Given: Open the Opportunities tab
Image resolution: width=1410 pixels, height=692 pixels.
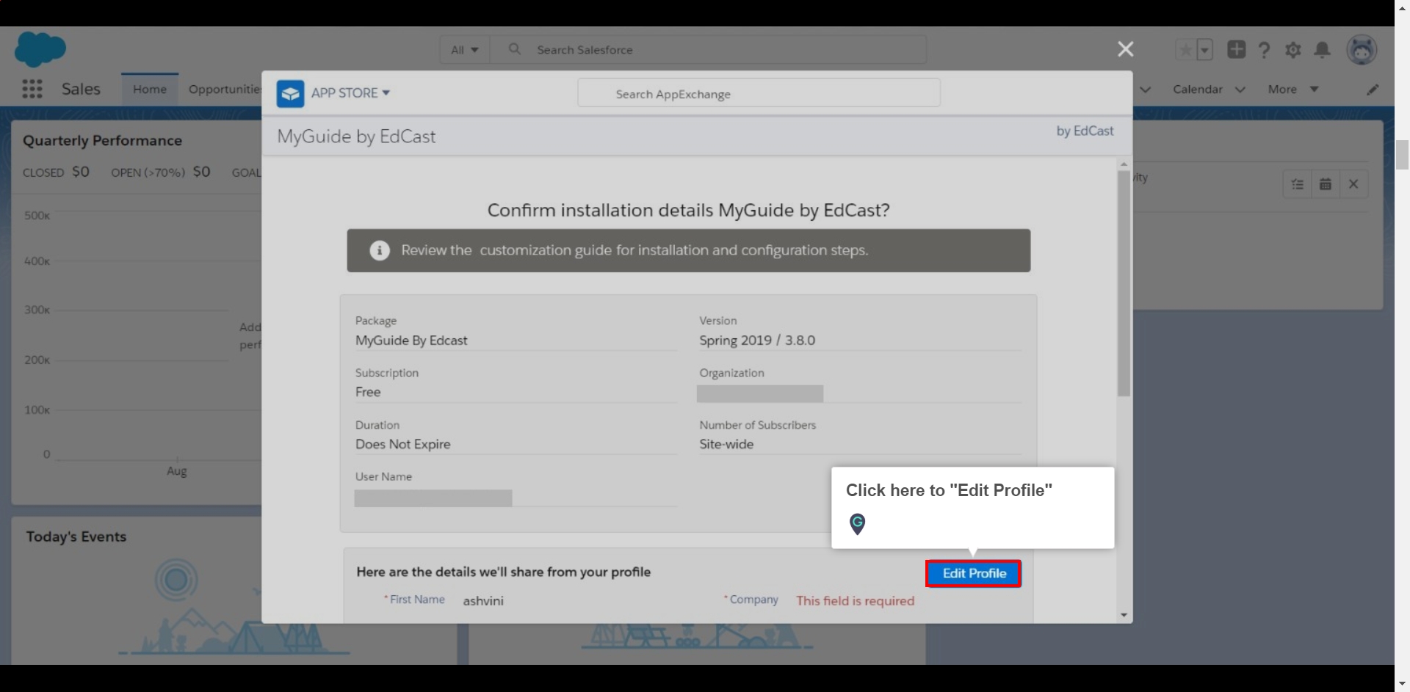Looking at the screenshot, I should (x=225, y=90).
